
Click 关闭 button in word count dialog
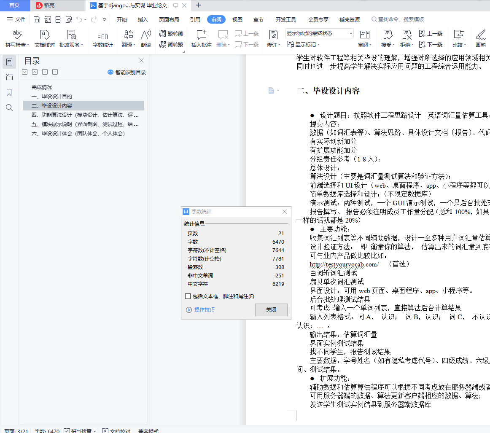point(271,309)
